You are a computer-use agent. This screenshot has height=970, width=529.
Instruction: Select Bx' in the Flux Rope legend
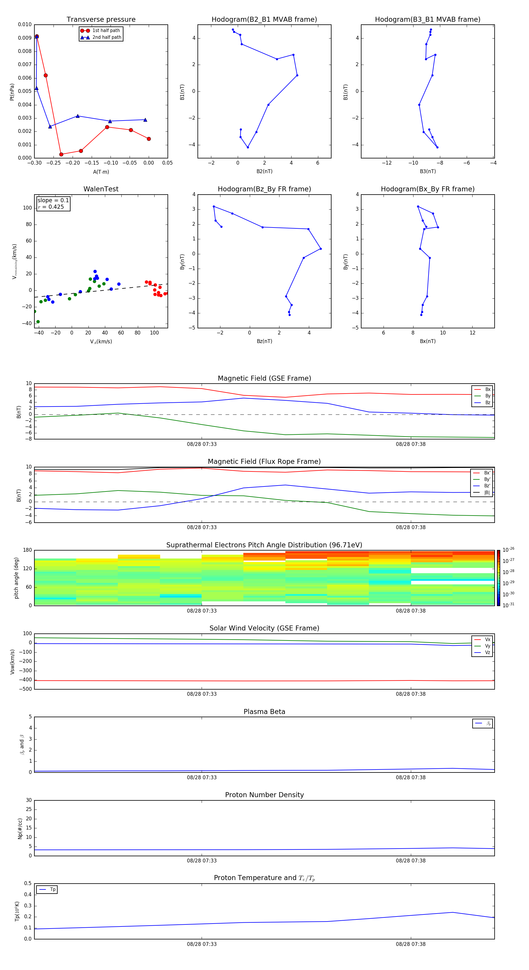(482, 473)
